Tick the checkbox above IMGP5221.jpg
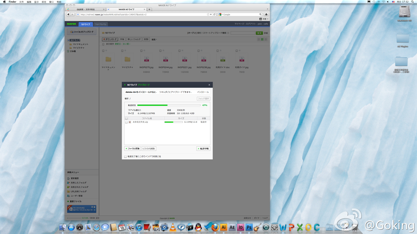This screenshot has width=417, height=234. coord(180,51)
